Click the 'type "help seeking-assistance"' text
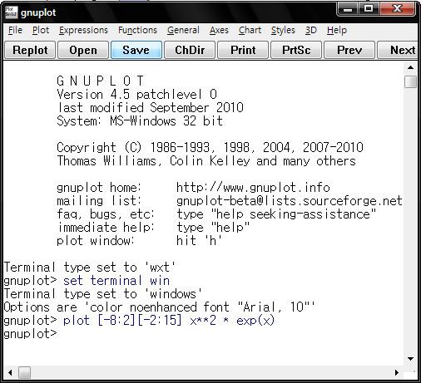The width and height of the screenshot is (421, 383). pos(276,214)
